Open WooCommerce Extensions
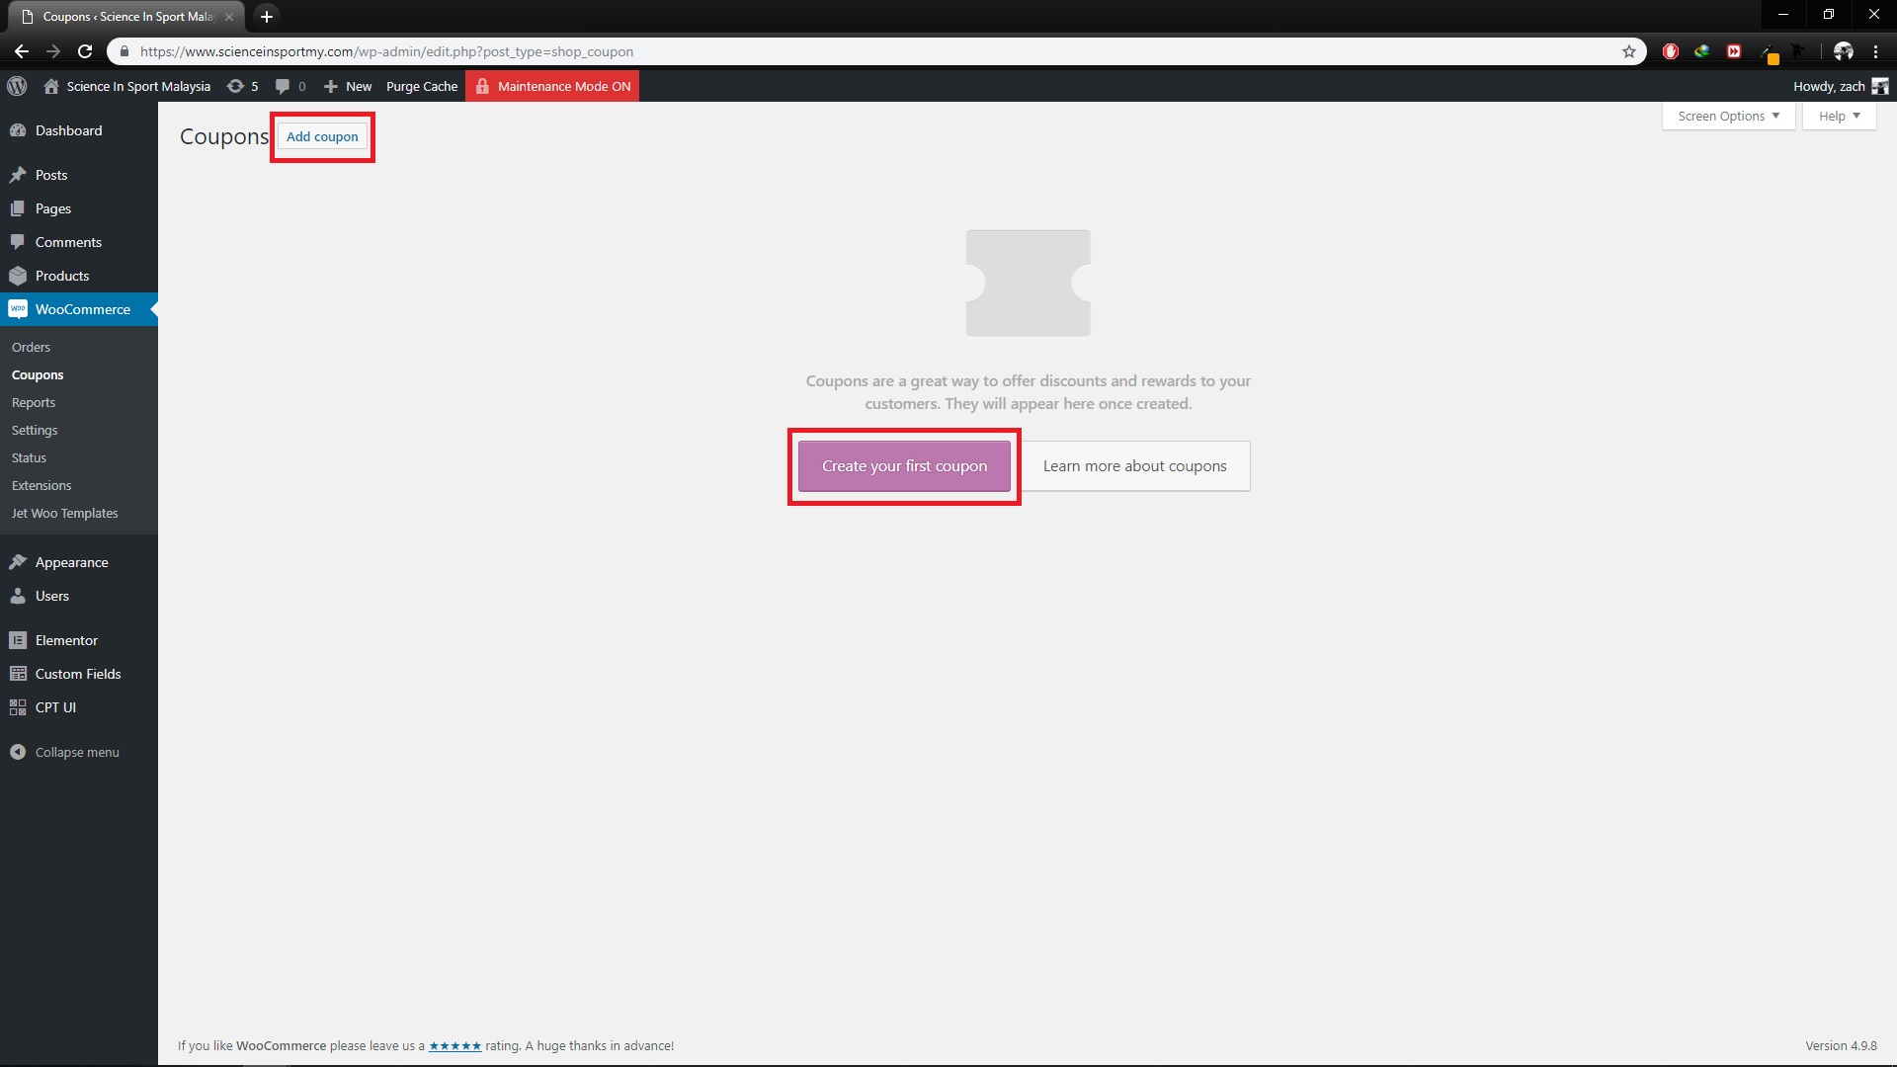Image resolution: width=1897 pixels, height=1067 pixels. point(41,485)
